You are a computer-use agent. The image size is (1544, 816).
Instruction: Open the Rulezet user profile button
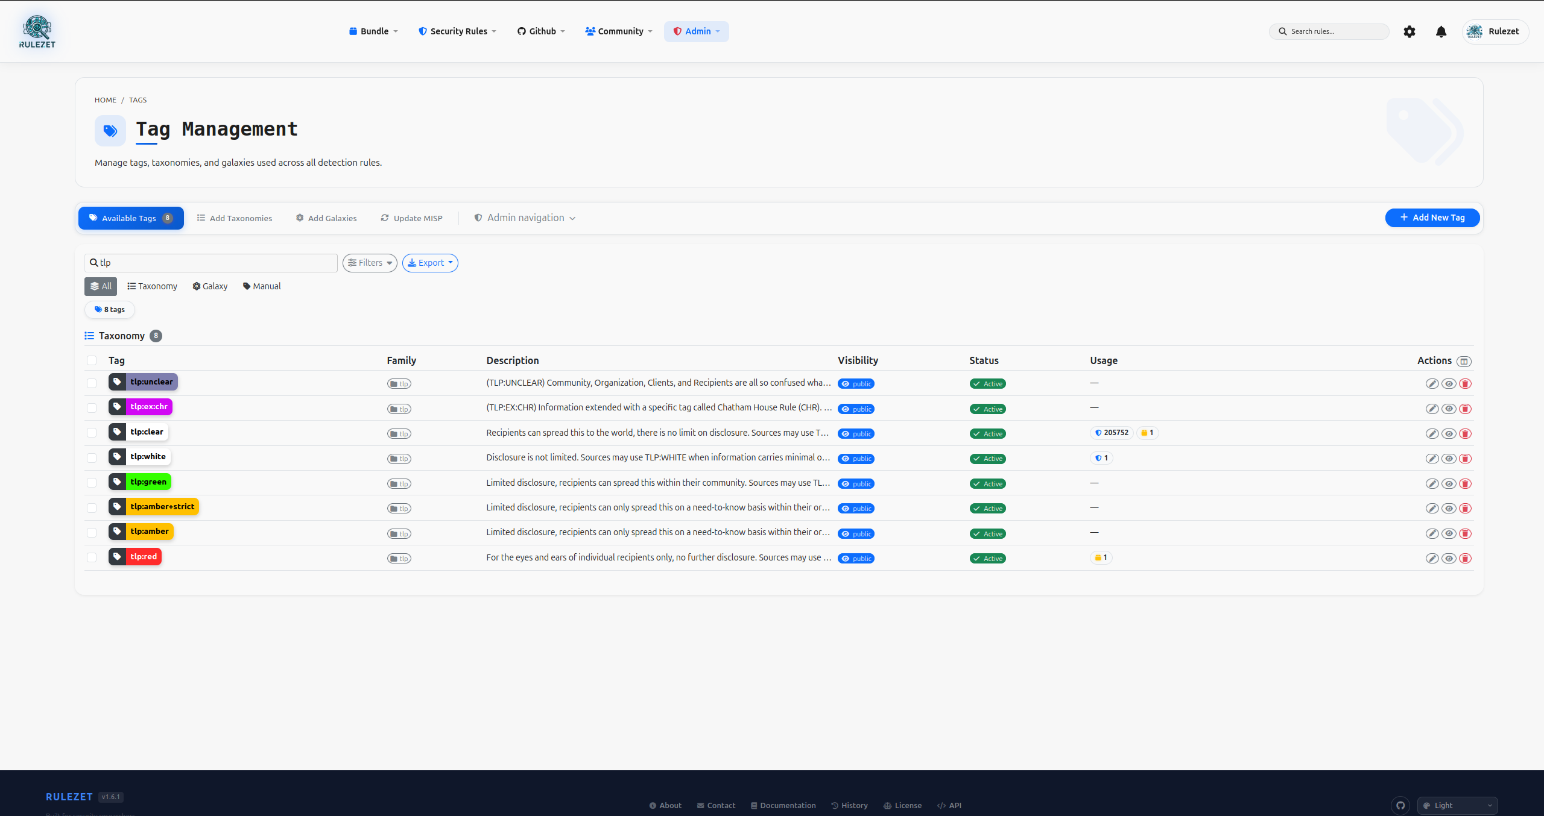coord(1496,31)
